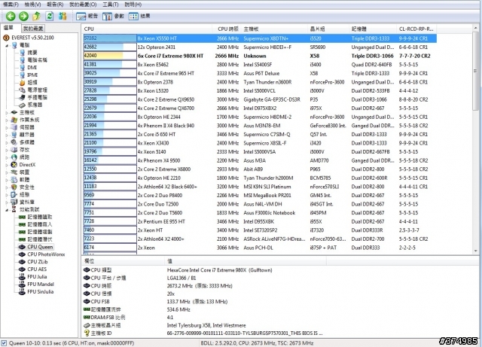Click the CL-RCD-RP-R... column header
Viewport: 482px width, 347px height.
[416, 29]
